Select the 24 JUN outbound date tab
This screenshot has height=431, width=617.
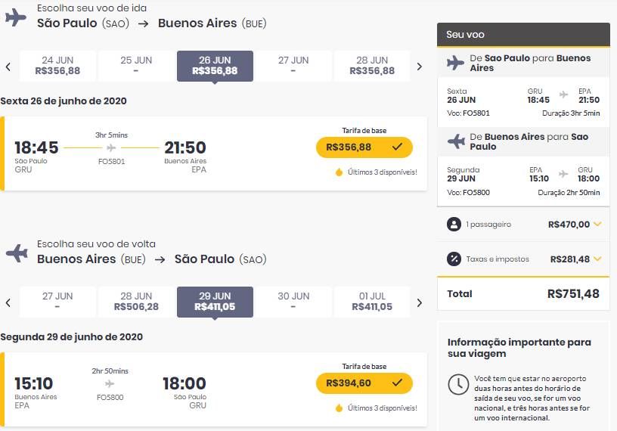57,66
